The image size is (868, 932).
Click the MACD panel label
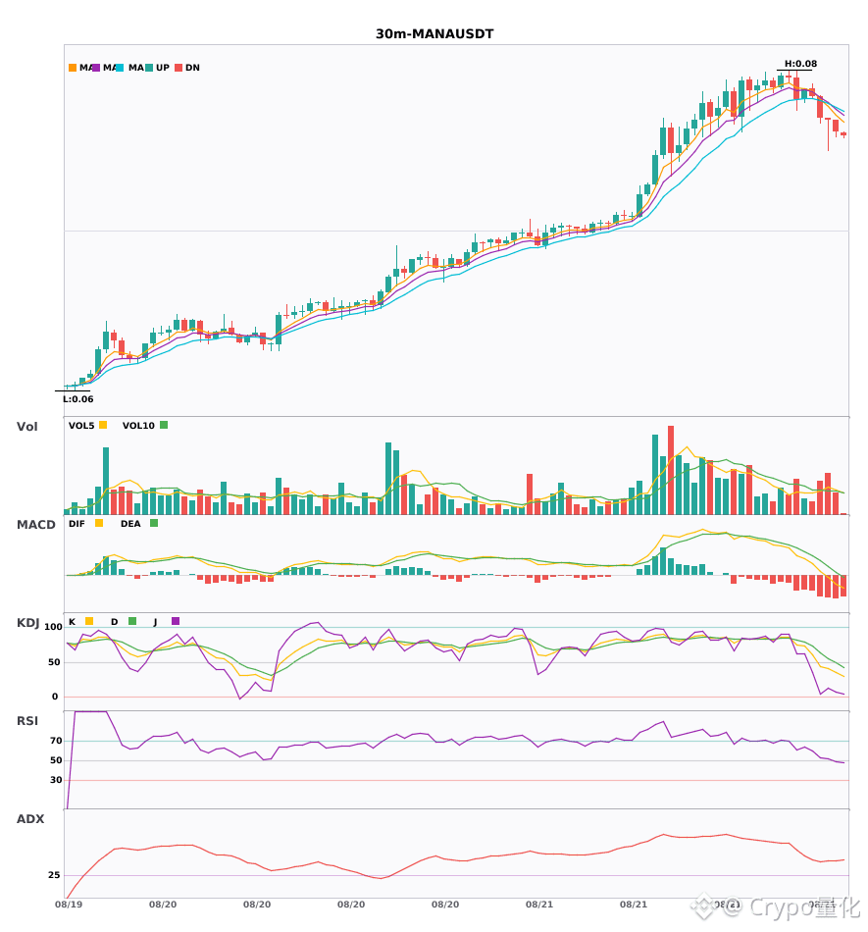coord(35,525)
